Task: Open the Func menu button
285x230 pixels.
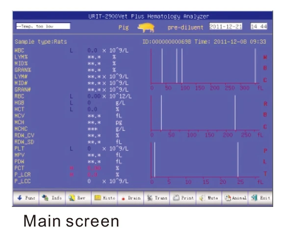Action: click(x=26, y=198)
